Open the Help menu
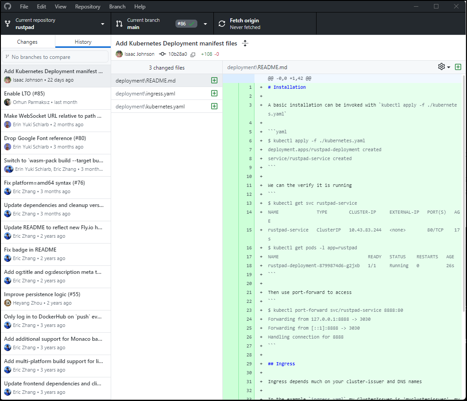The image size is (467, 401). [x=140, y=7]
